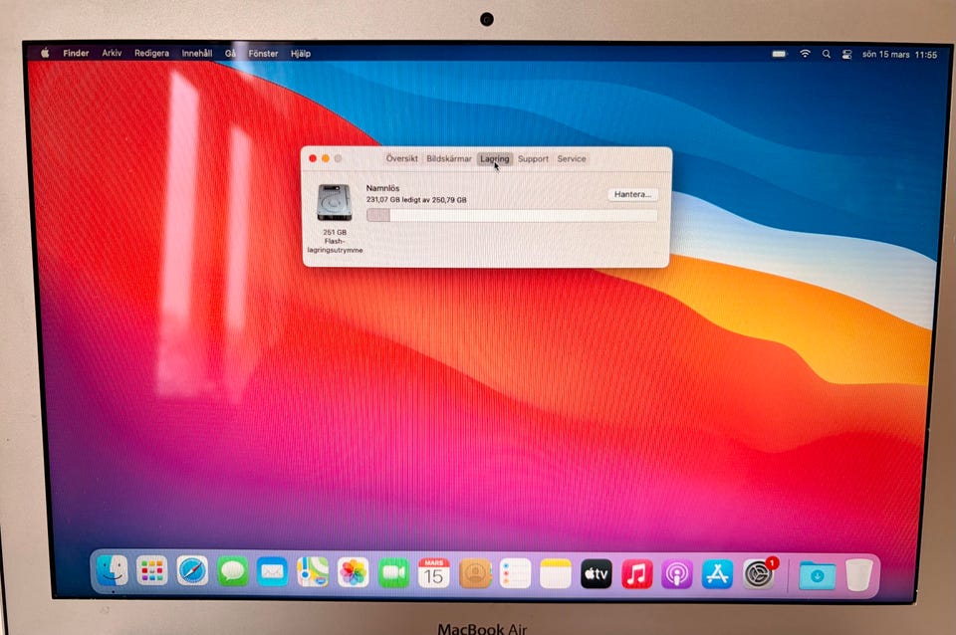The image size is (956, 635).
Task: Switch to the Översikt tab
Action: 401,158
